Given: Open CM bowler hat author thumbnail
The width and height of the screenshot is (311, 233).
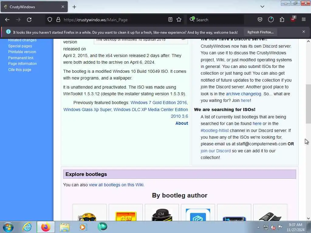Looking at the screenshot, I should [162, 214].
